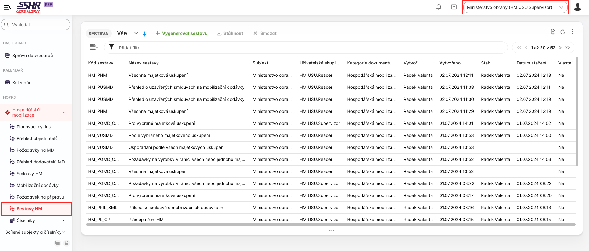Open the user profile avatar
The height and width of the screenshot is (251, 589).
(577, 7)
